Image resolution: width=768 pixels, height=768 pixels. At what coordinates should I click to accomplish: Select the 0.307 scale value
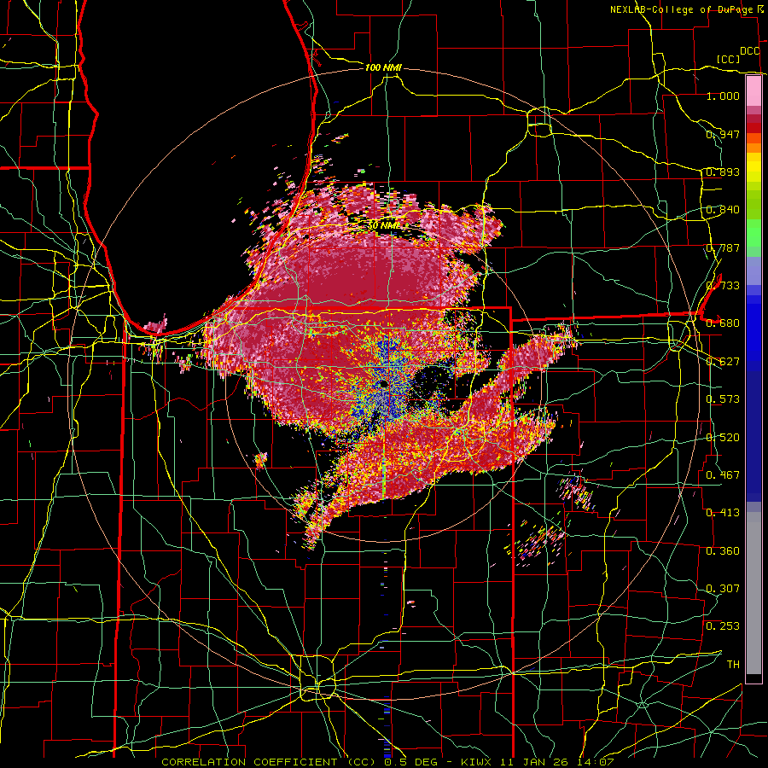(723, 589)
